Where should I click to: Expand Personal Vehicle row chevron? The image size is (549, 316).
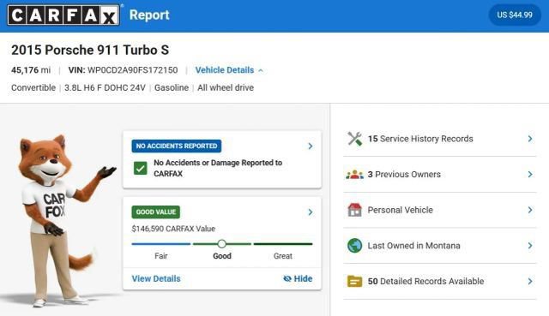530,210
